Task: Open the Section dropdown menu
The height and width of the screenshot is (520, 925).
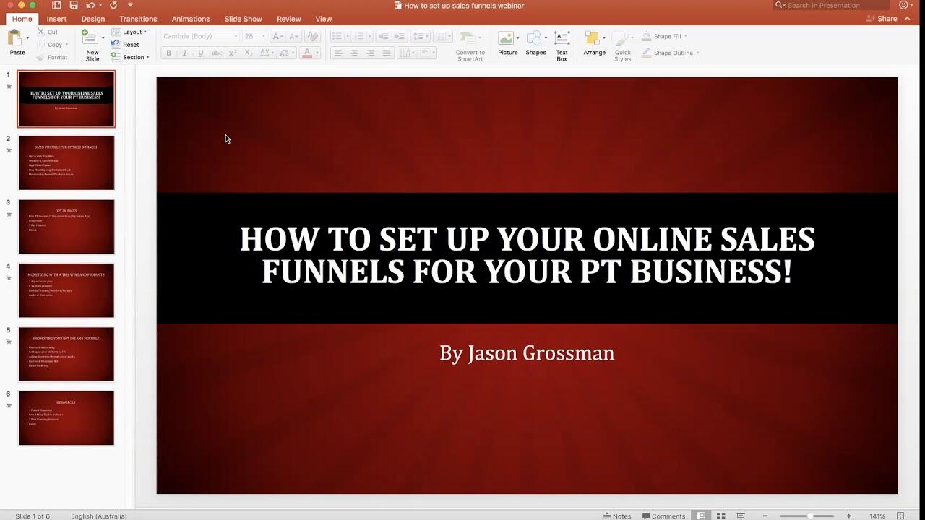Action: tap(135, 57)
